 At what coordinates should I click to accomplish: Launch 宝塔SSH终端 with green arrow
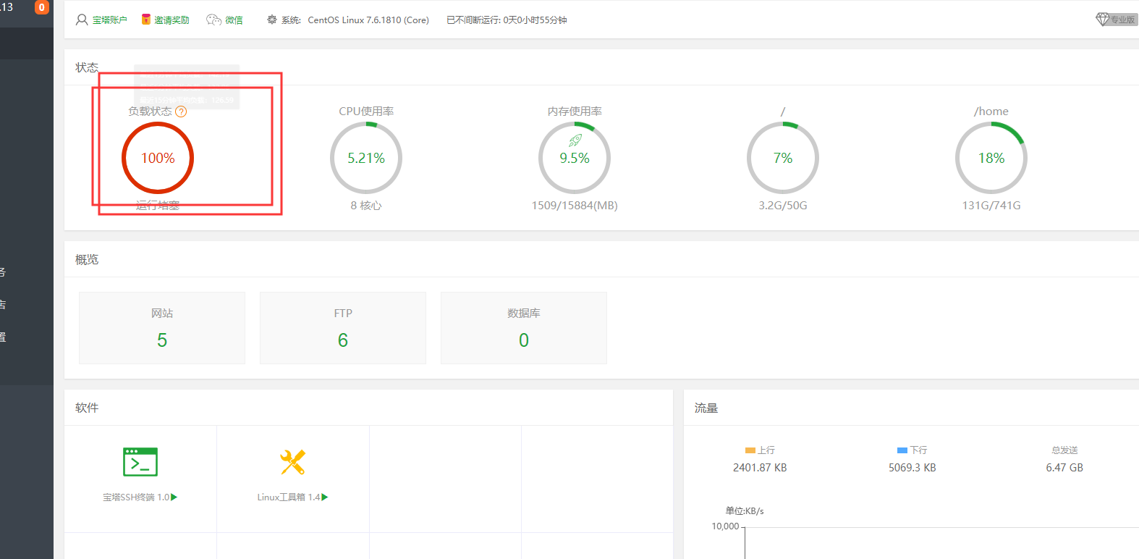174,497
